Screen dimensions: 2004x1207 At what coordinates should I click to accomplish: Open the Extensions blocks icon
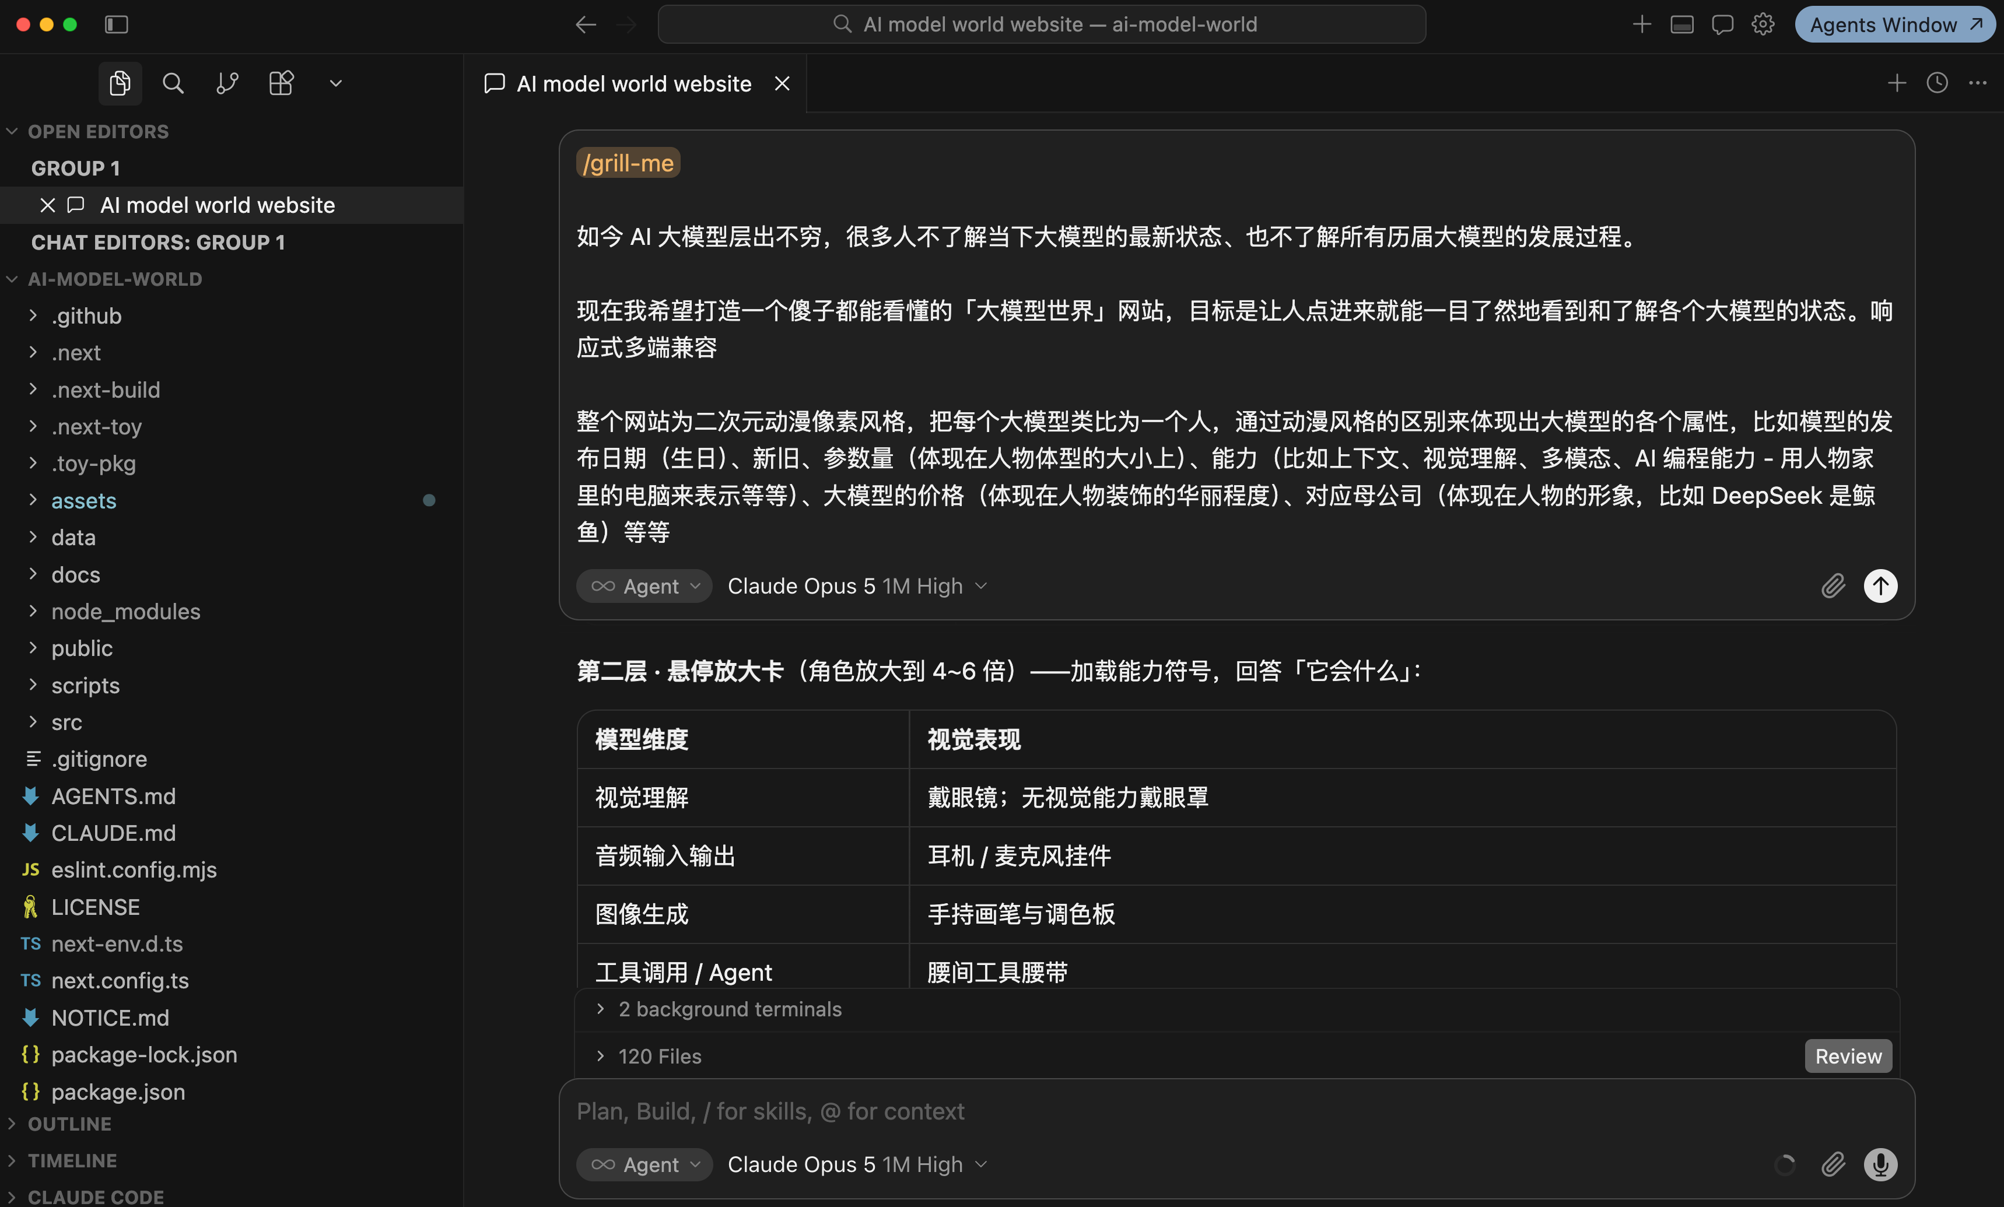[281, 83]
